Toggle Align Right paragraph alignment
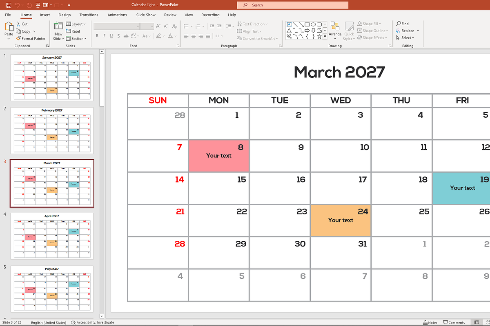 [x=200, y=36]
